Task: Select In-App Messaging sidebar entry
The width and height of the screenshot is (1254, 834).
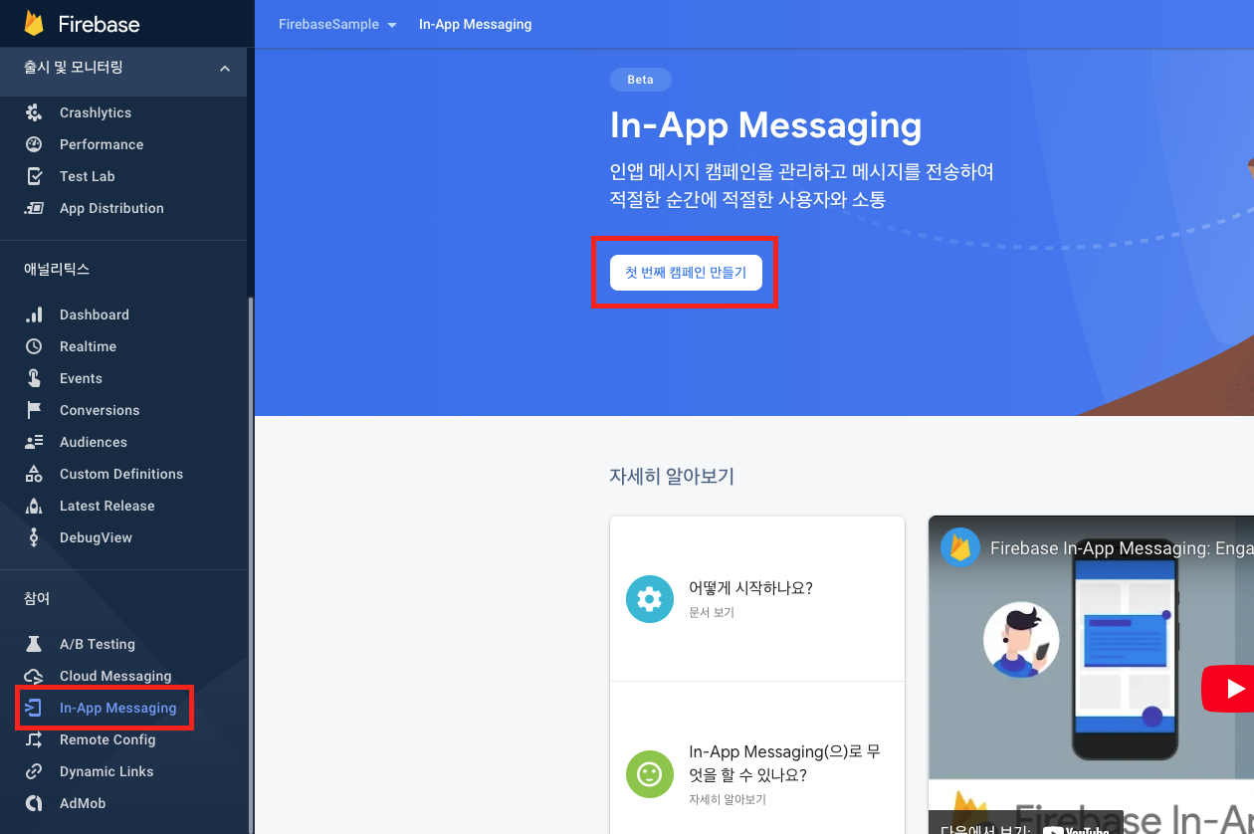Action: (x=117, y=708)
